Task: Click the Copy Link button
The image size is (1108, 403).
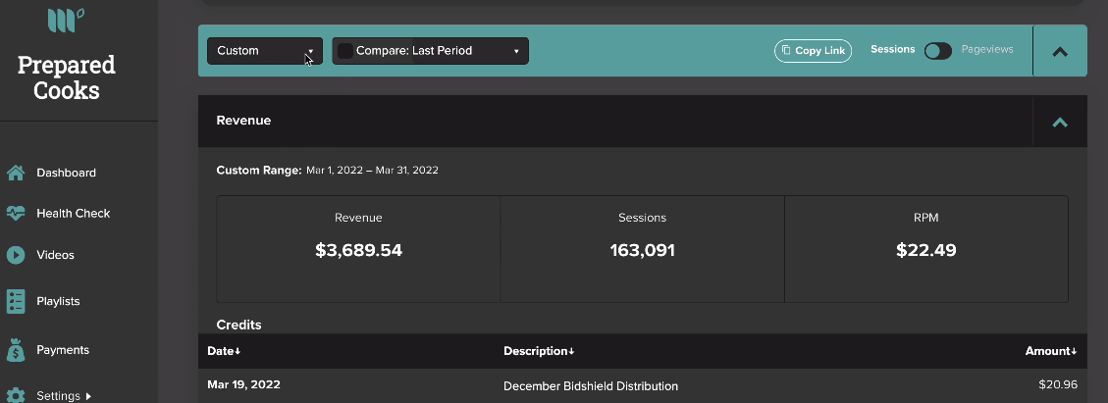Action: click(x=814, y=51)
